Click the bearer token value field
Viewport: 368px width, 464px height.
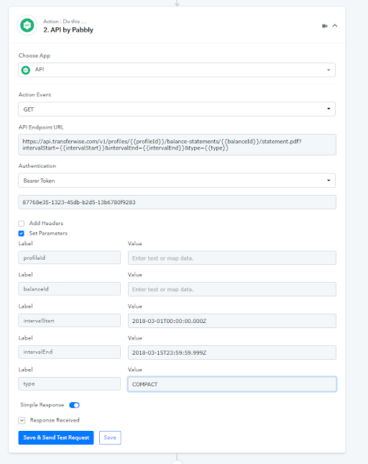(x=177, y=202)
